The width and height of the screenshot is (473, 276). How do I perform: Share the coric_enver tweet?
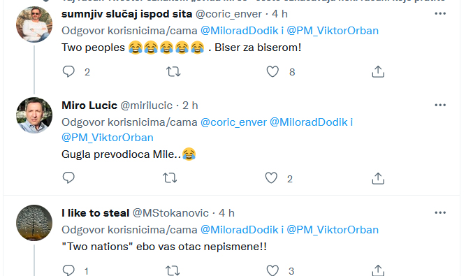coord(378,72)
